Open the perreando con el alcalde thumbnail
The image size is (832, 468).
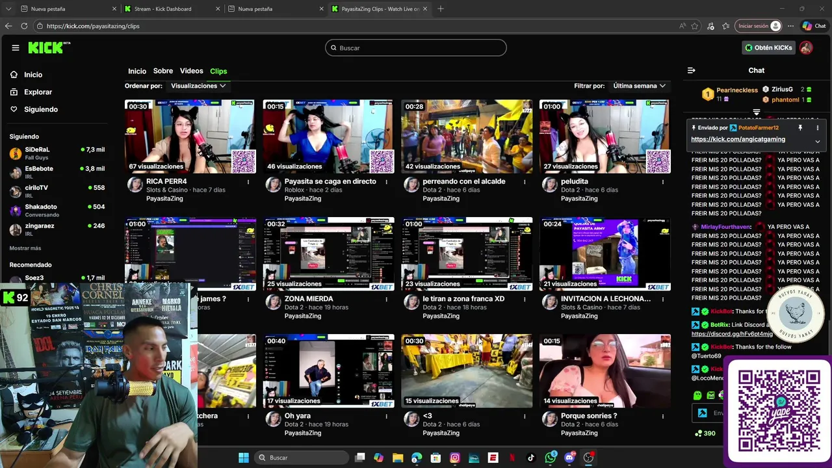(x=467, y=136)
